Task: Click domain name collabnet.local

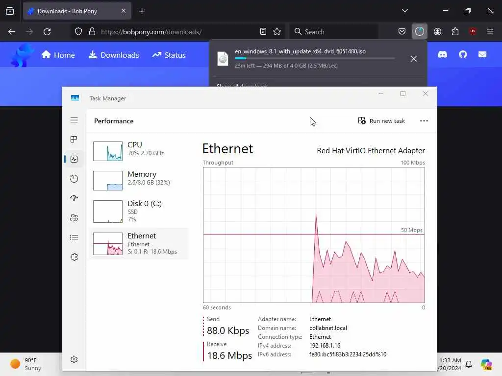Action: coord(328,328)
